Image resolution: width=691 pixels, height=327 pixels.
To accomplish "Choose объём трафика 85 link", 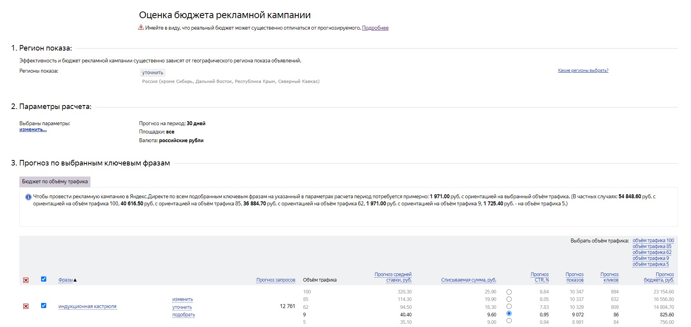I will [652, 246].
